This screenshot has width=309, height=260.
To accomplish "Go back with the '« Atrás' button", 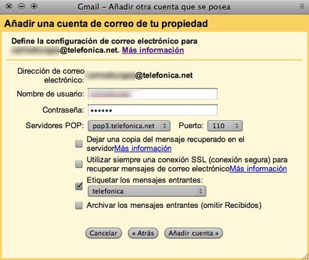I will [143, 233].
